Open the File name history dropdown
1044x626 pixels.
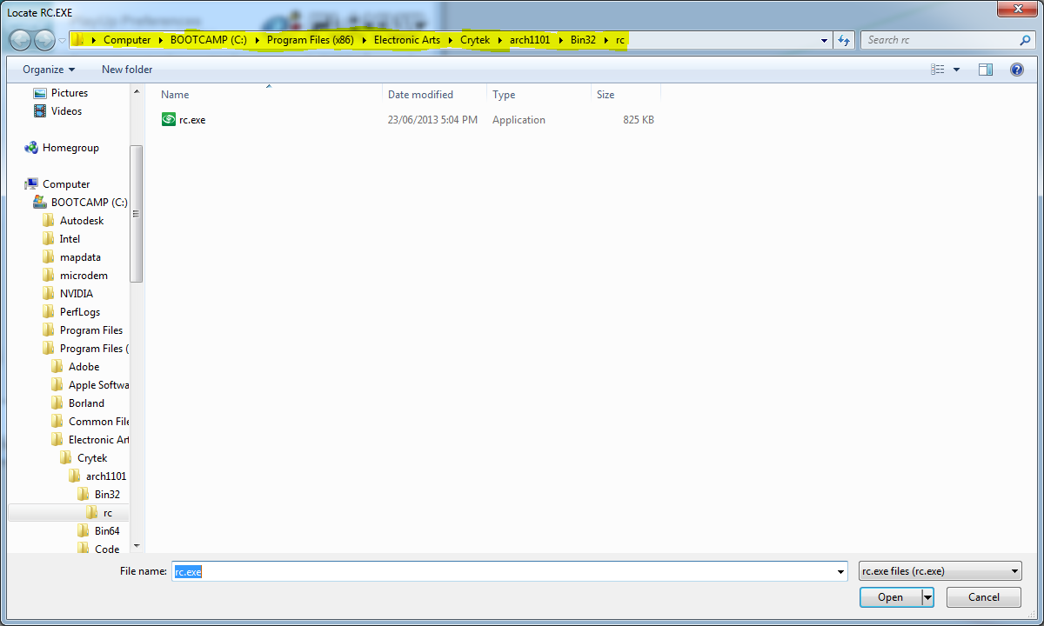tap(840, 571)
